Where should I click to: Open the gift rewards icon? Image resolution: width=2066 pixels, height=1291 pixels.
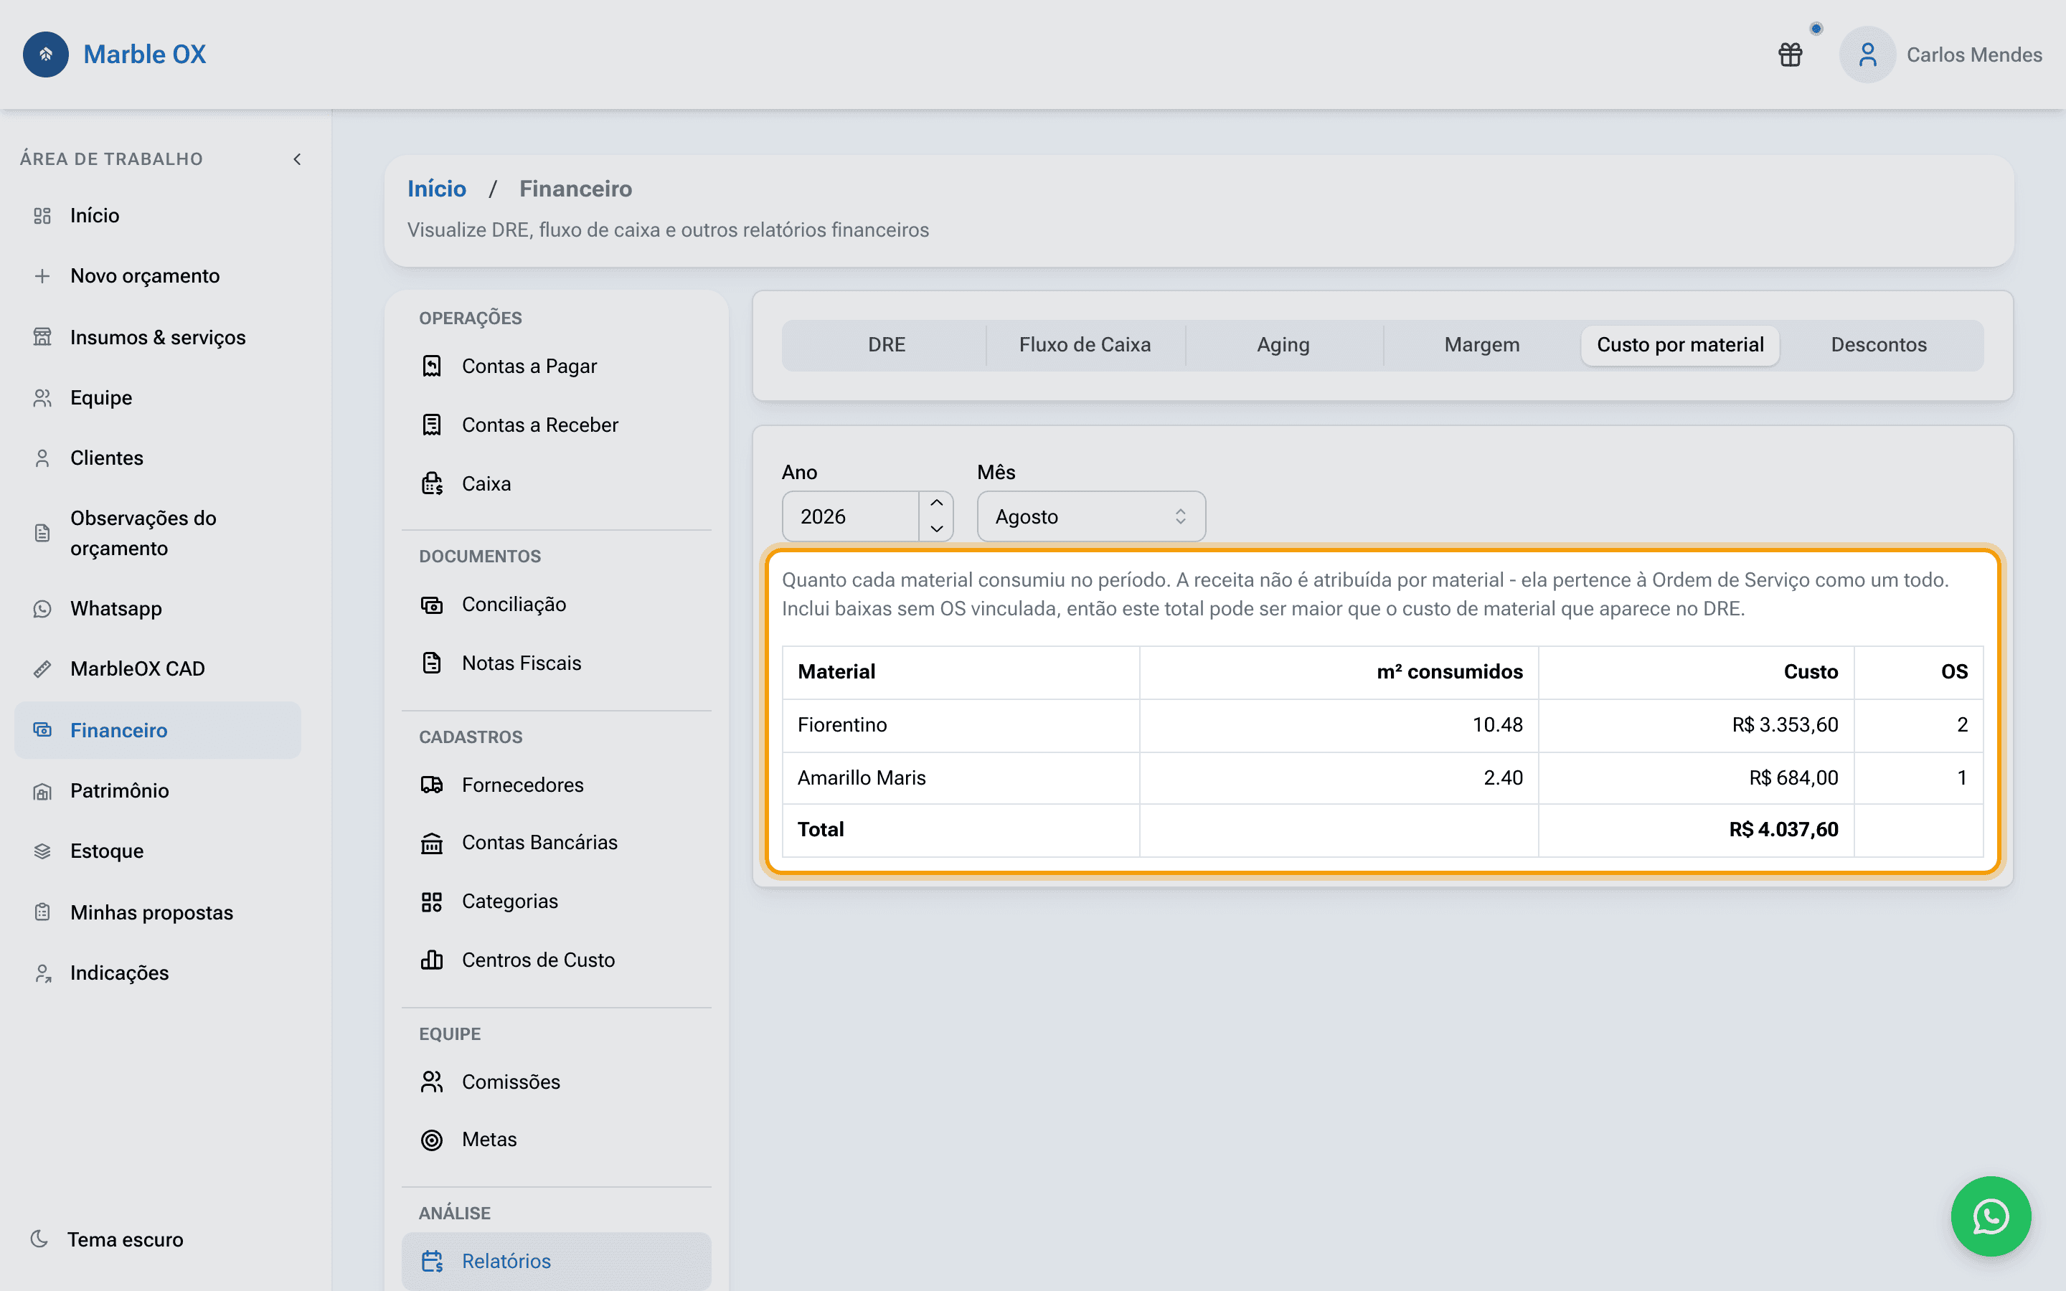point(1791,55)
